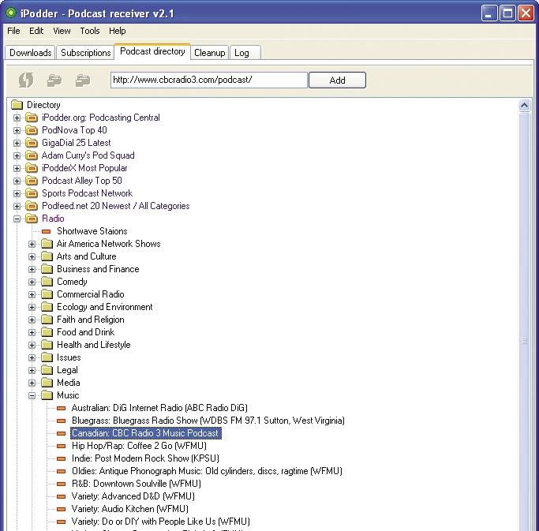
Task: Select the Podcast directory tab
Action: [152, 51]
